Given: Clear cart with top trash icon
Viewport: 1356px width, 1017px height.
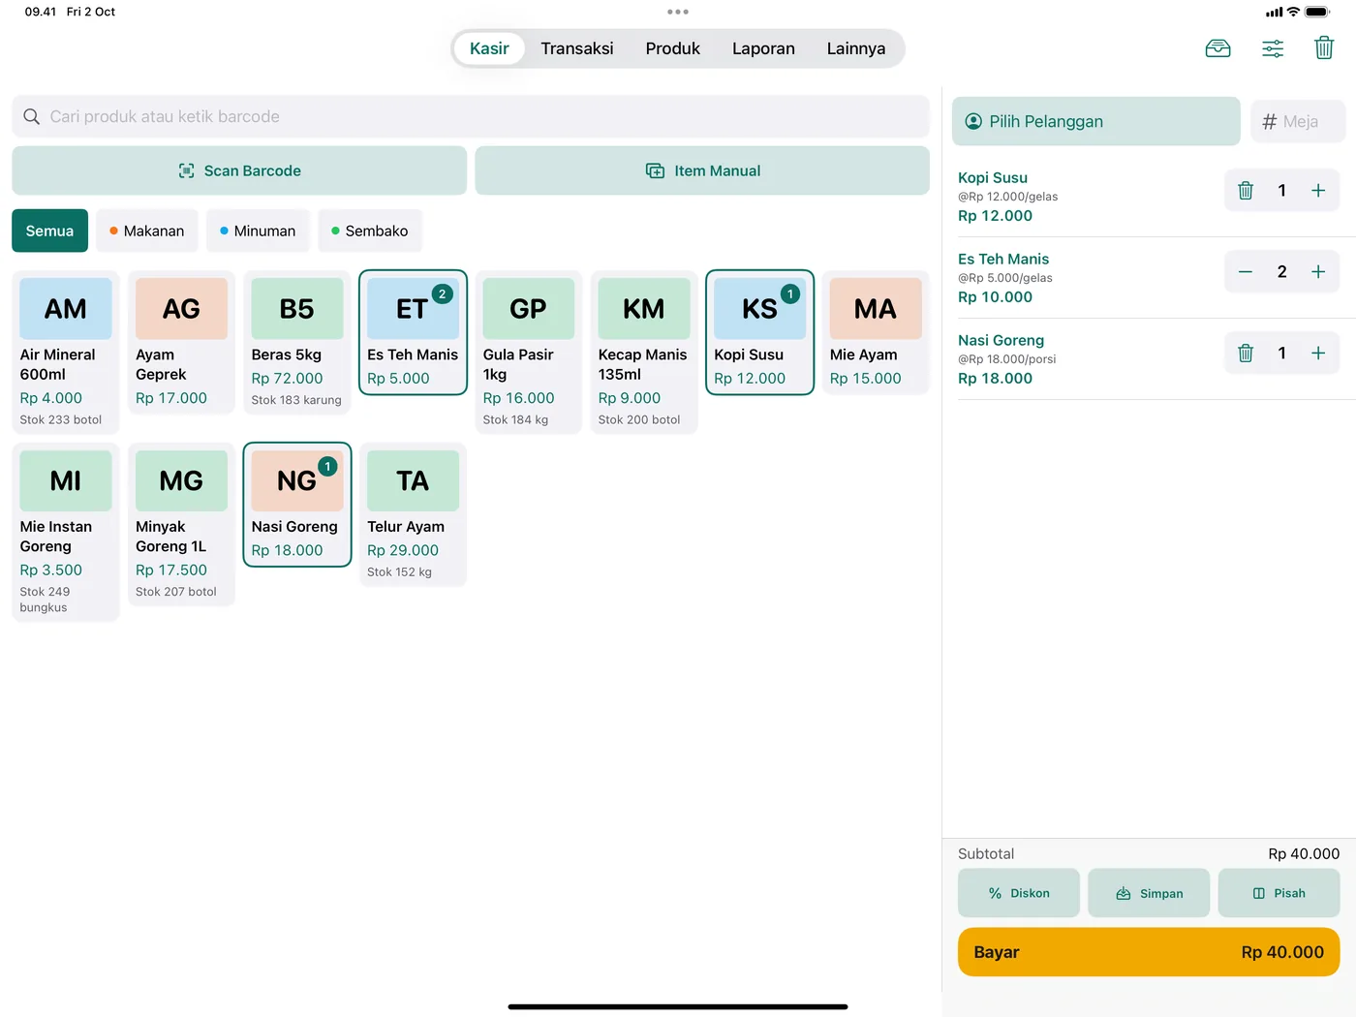Looking at the screenshot, I should pos(1324,47).
